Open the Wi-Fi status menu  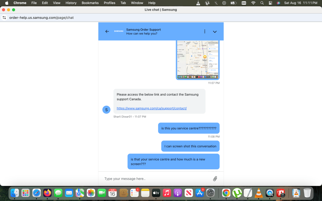pyautogui.click(x=253, y=3)
